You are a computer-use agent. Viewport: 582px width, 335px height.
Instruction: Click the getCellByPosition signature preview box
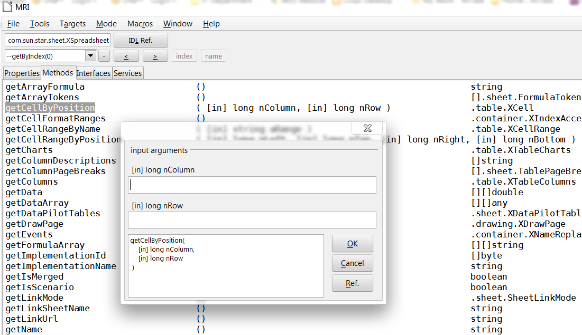(x=226, y=266)
